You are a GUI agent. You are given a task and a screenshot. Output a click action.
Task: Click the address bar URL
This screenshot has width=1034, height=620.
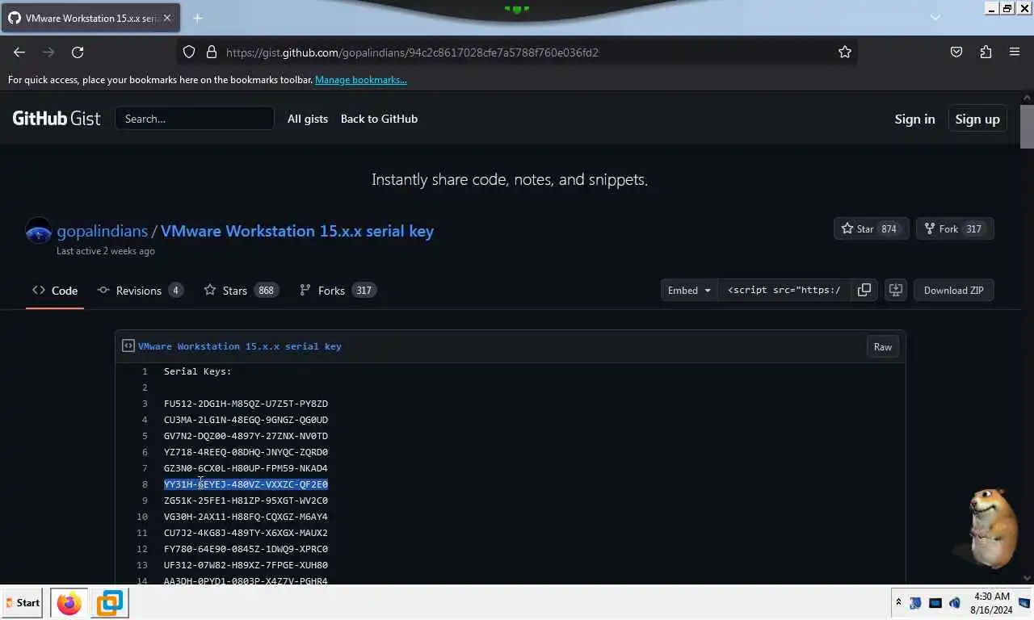point(412,52)
